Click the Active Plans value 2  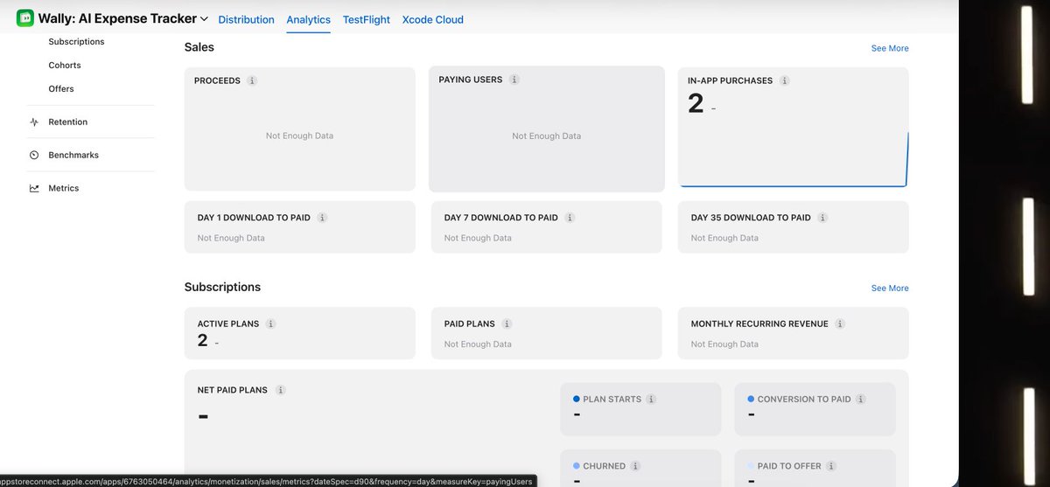pos(203,341)
